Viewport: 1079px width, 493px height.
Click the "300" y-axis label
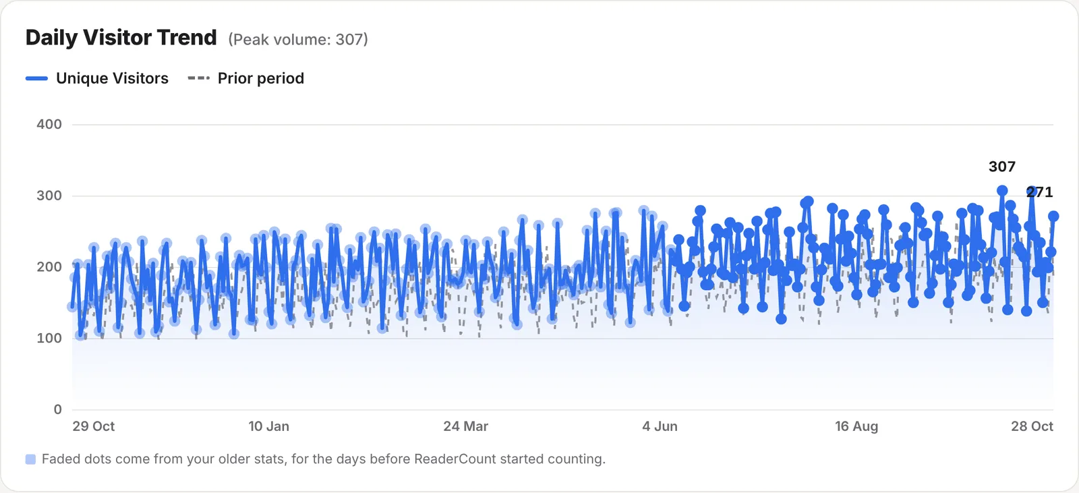pos(49,196)
